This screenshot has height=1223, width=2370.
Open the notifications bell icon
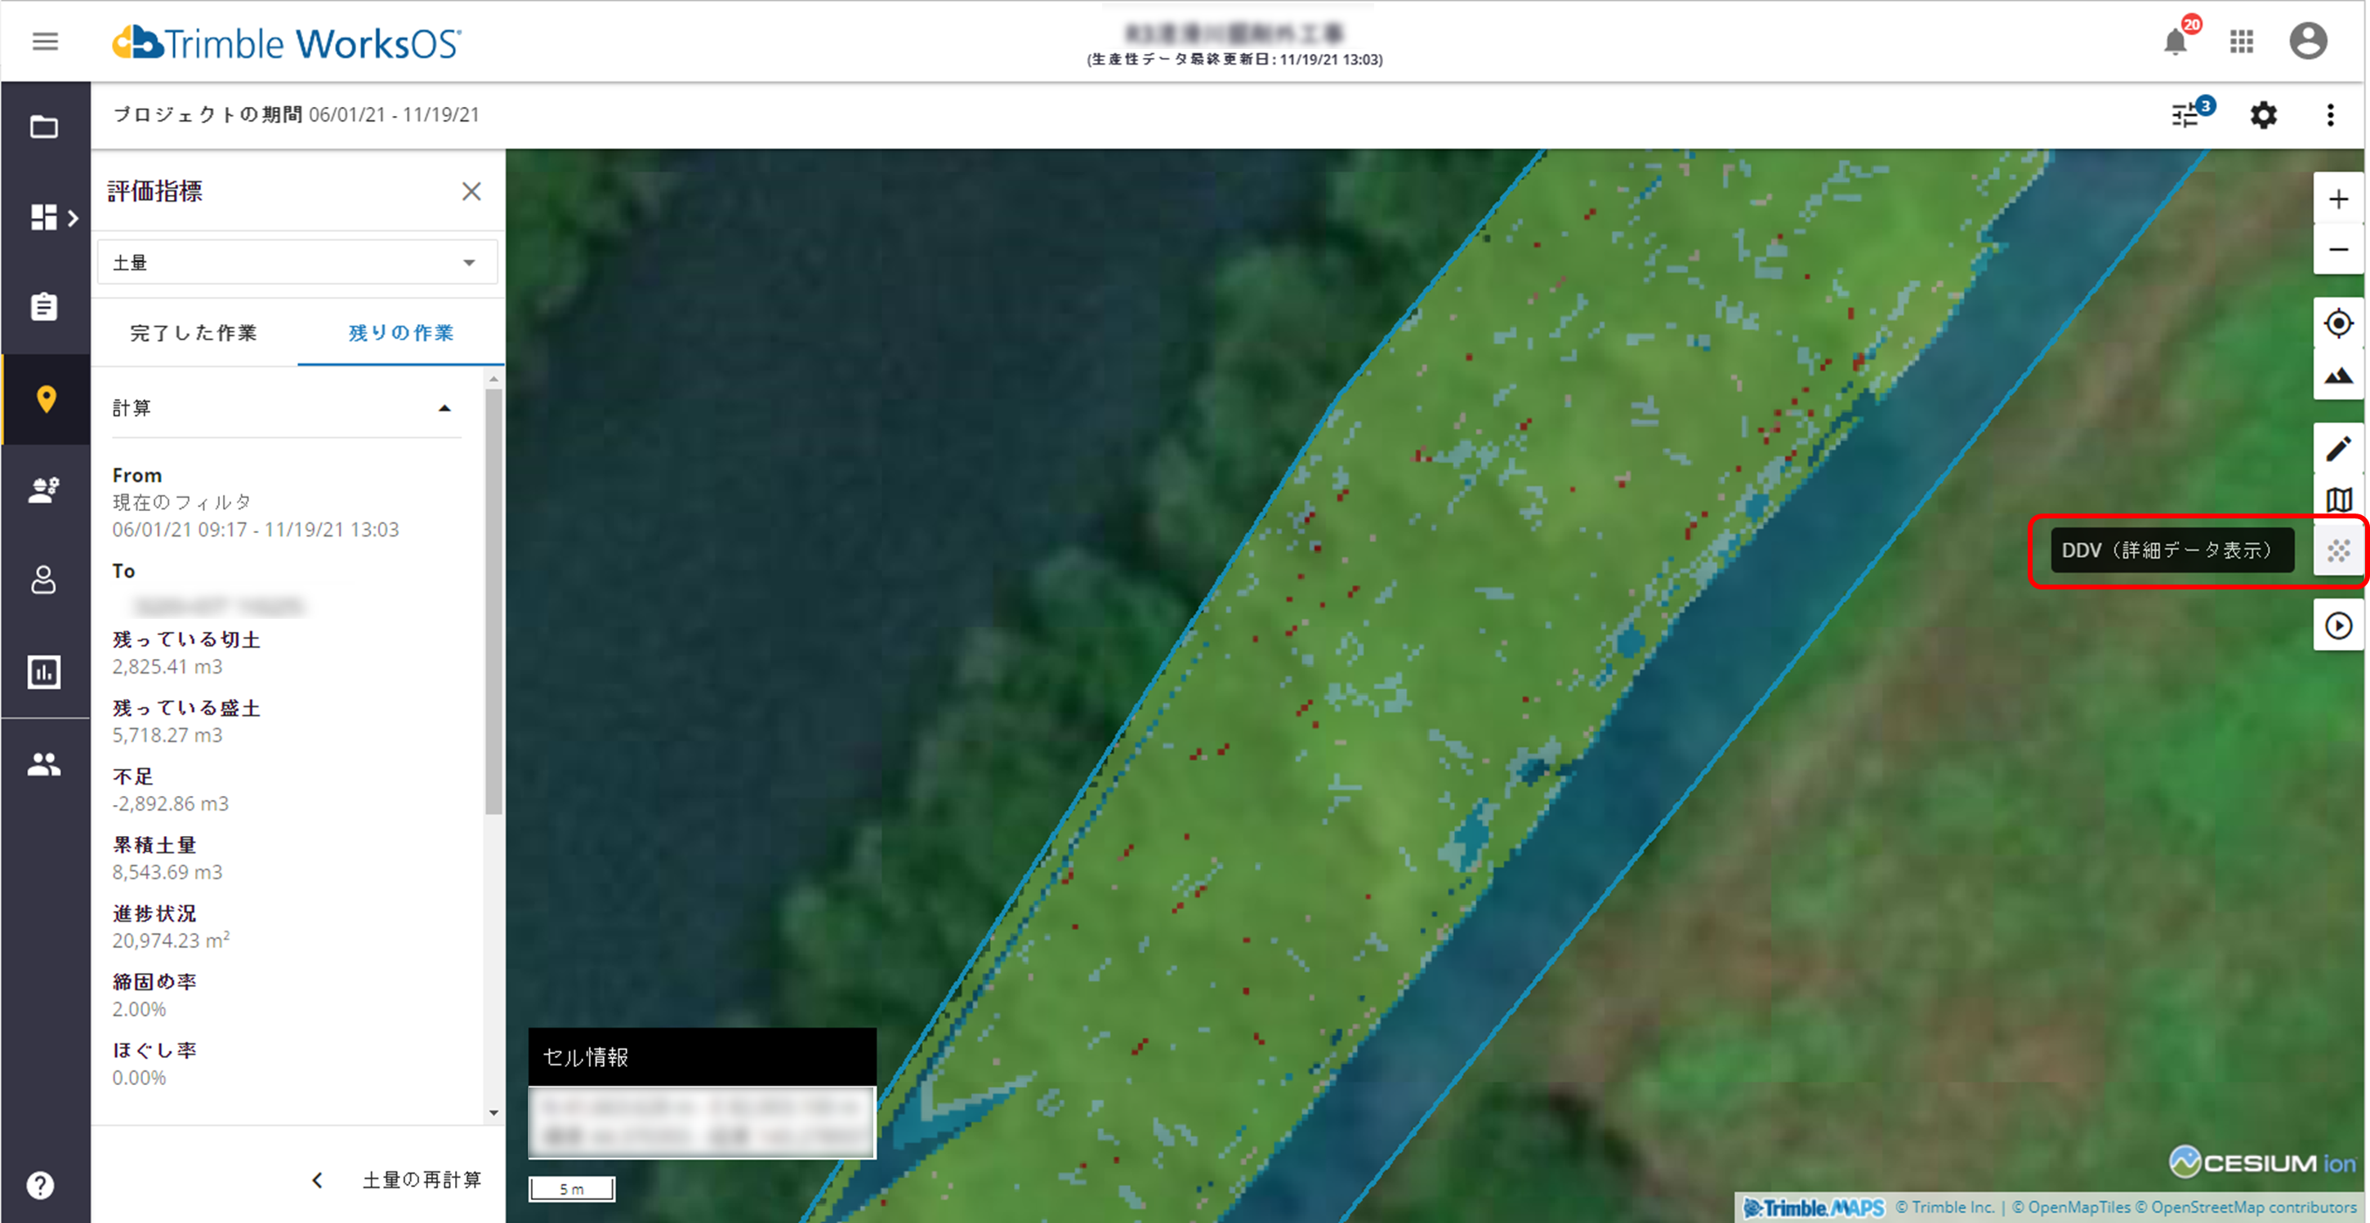click(x=2175, y=42)
